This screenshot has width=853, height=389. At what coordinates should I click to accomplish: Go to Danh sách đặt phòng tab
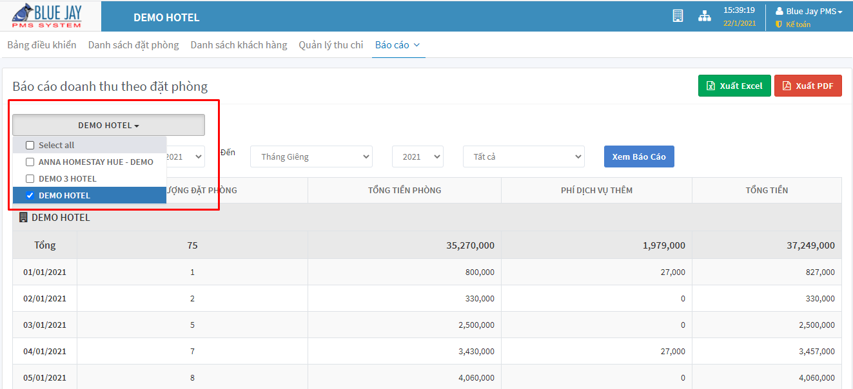click(133, 45)
